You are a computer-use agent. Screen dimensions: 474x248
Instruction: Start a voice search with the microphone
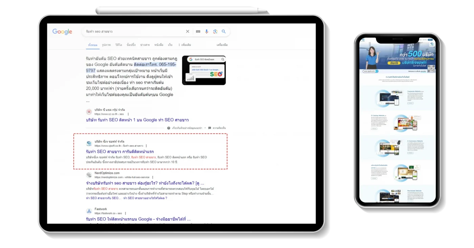click(207, 31)
